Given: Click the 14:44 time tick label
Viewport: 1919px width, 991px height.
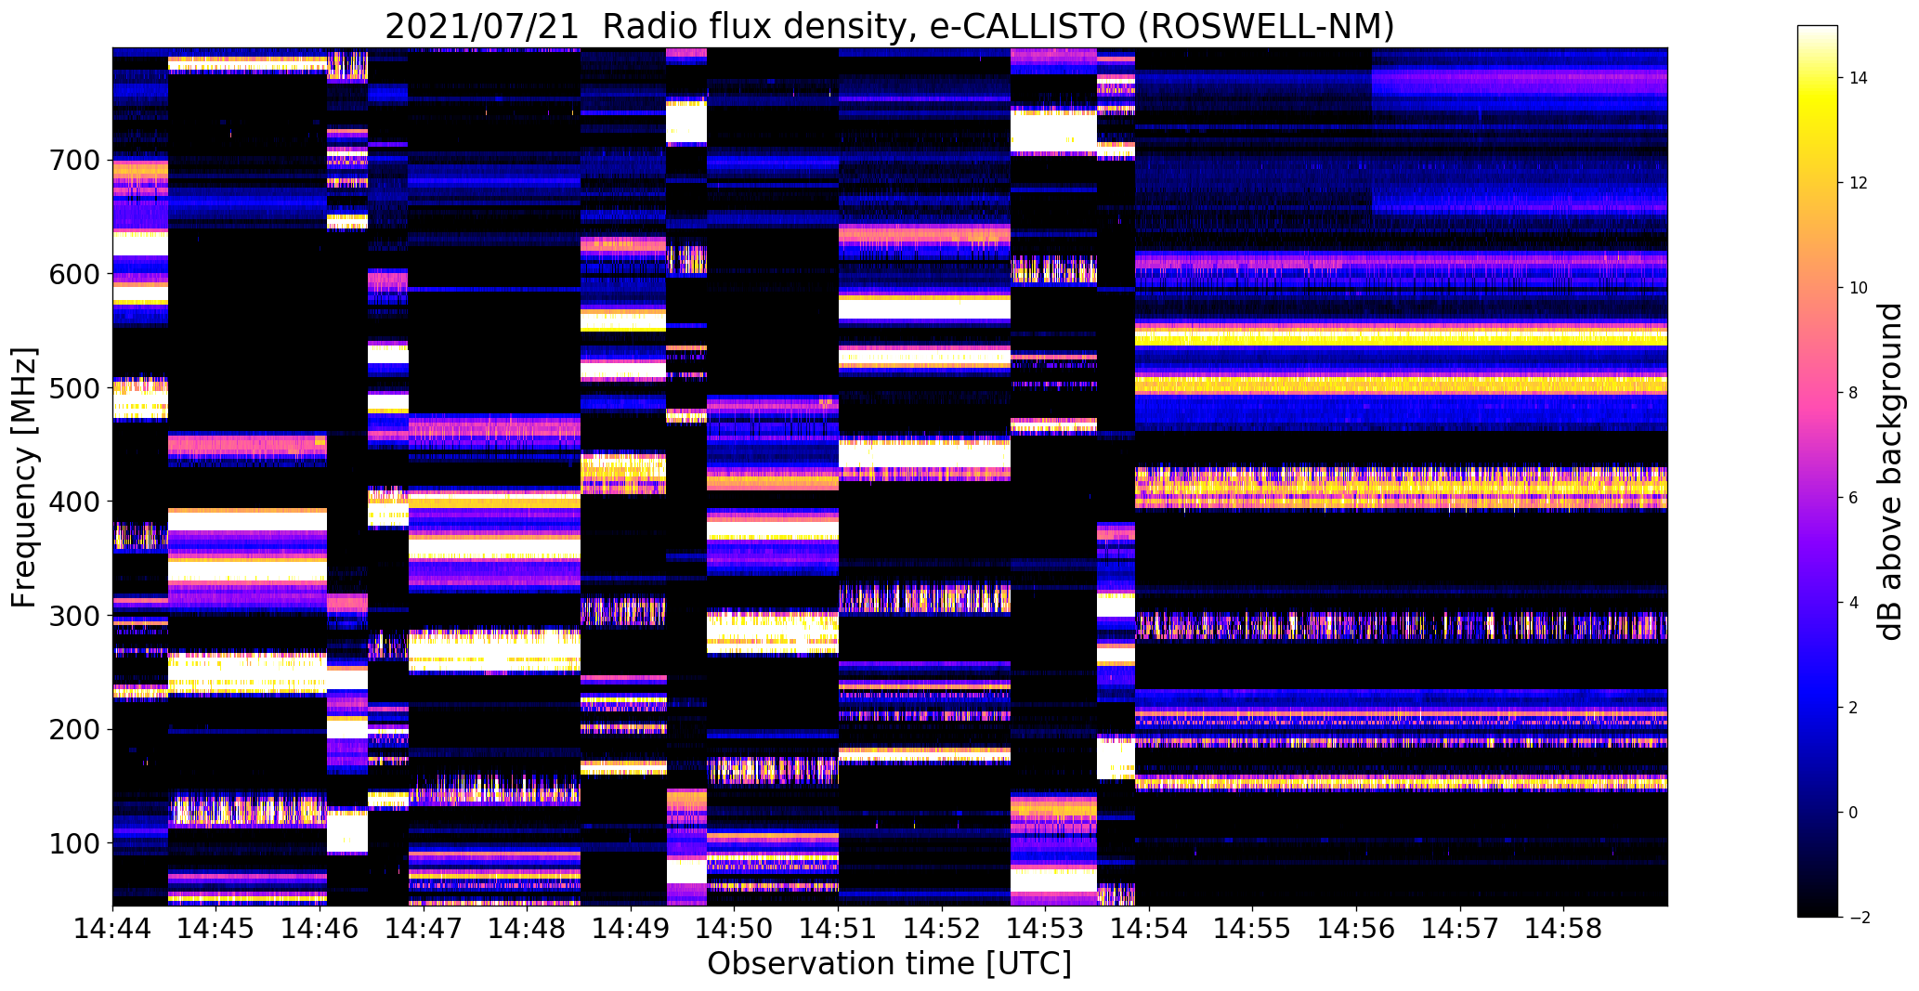Looking at the screenshot, I should [112, 929].
